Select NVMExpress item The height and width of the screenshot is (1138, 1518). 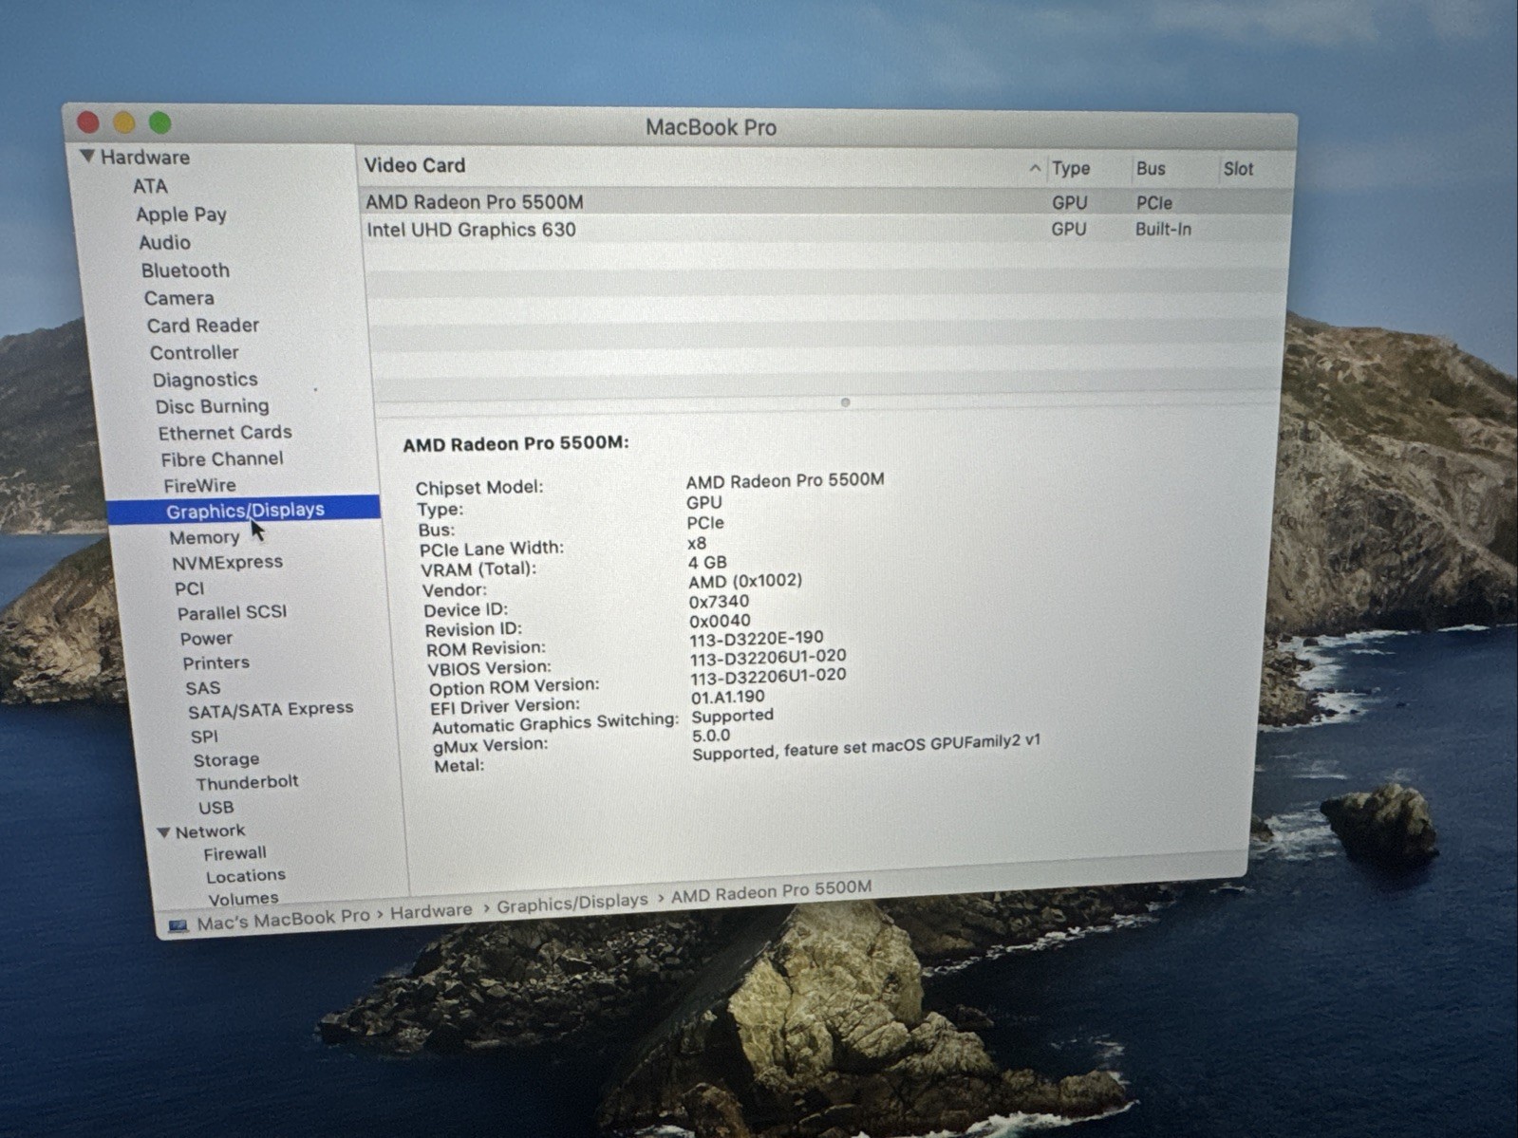[227, 562]
